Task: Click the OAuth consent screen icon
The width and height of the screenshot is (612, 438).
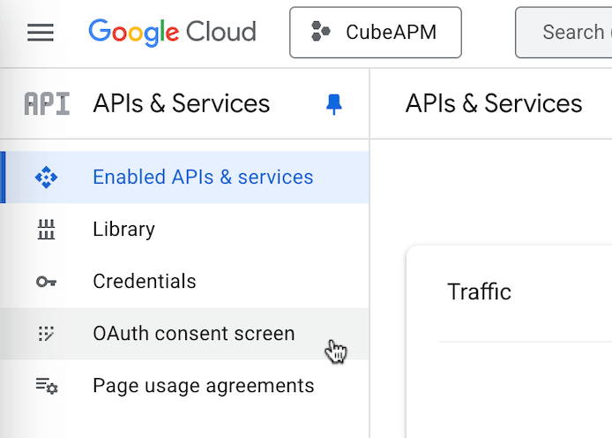Action: pyautogui.click(x=46, y=334)
